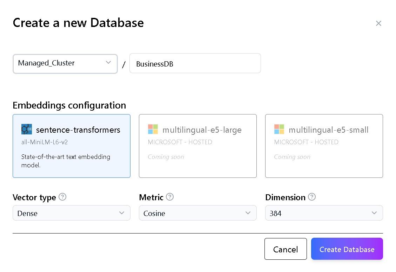Click the chevron arrow in Managed_Cluster selector
Screen dimensions: 396x272
point(108,63)
